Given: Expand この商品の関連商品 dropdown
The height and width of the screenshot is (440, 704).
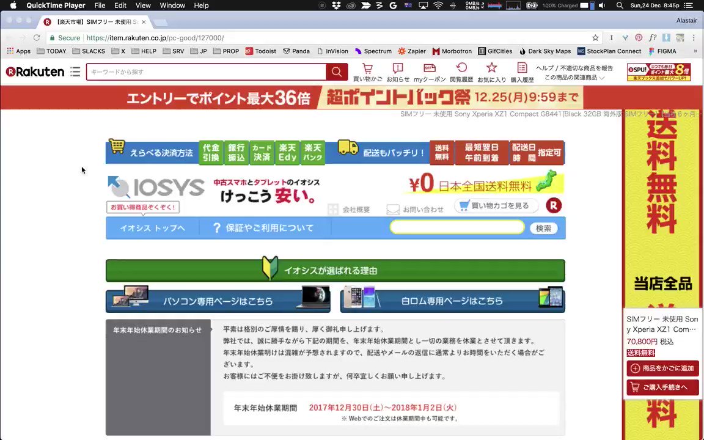Looking at the screenshot, I should (x=574, y=78).
